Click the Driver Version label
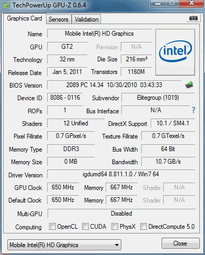205x255 pixels. point(26,175)
